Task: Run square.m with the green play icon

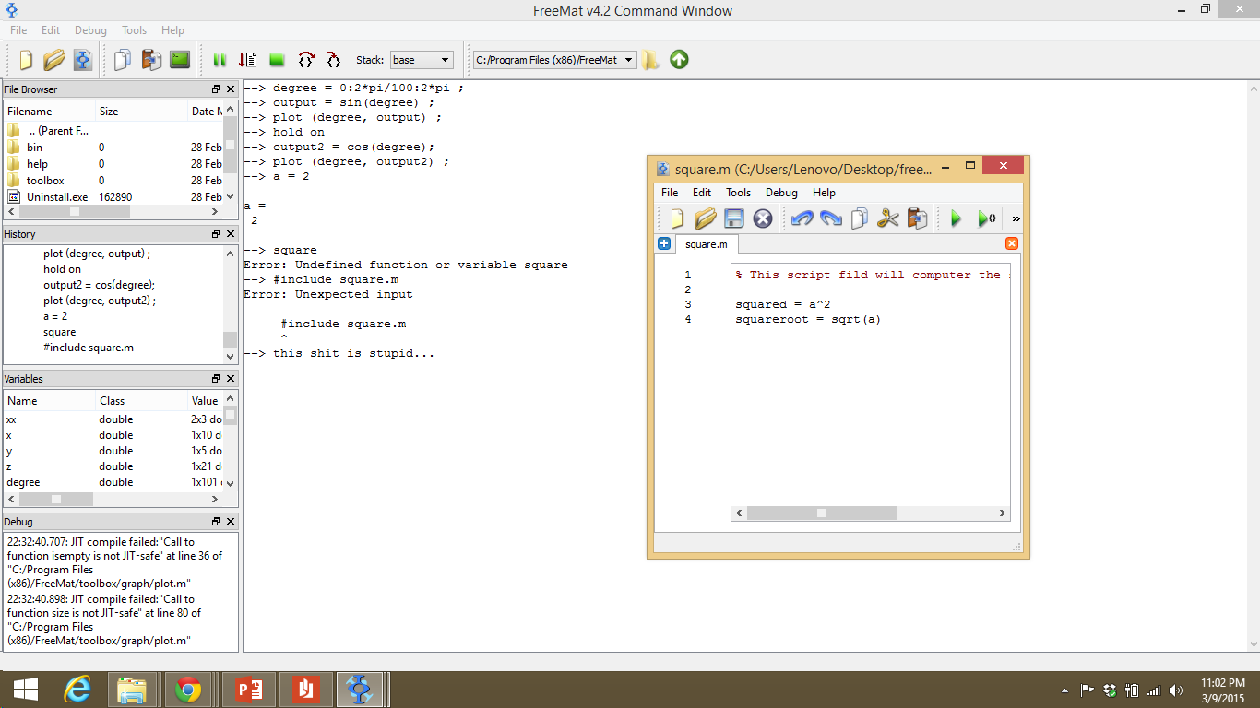Action: point(957,218)
